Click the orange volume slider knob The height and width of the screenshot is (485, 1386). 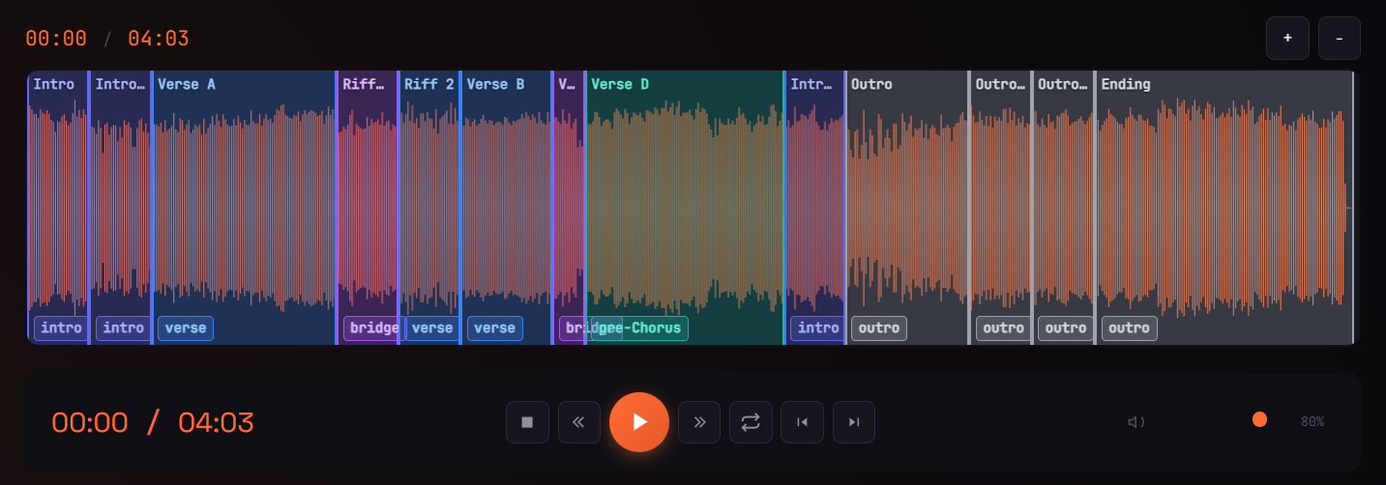point(1259,419)
